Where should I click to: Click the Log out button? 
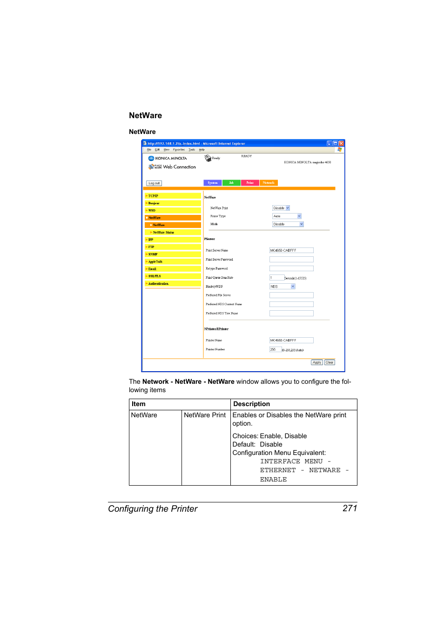154,183
